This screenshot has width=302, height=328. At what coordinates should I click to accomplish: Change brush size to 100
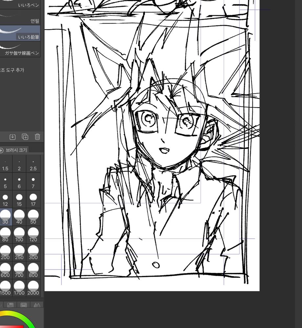pos(19,235)
